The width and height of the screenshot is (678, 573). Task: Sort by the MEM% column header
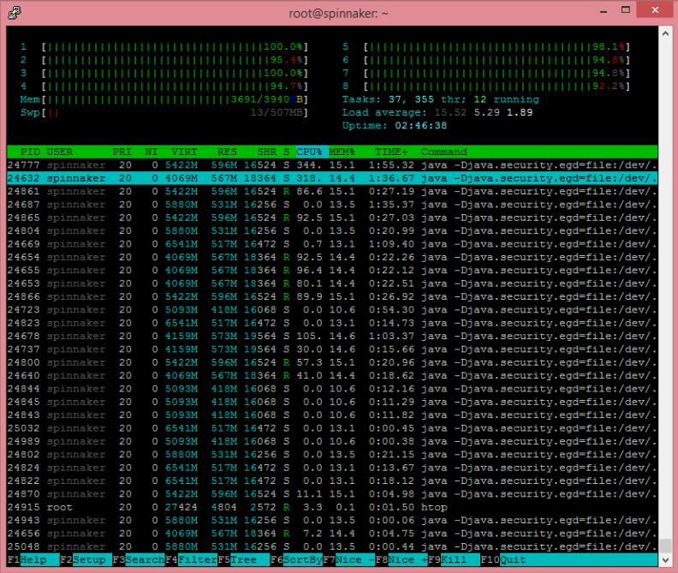point(342,152)
